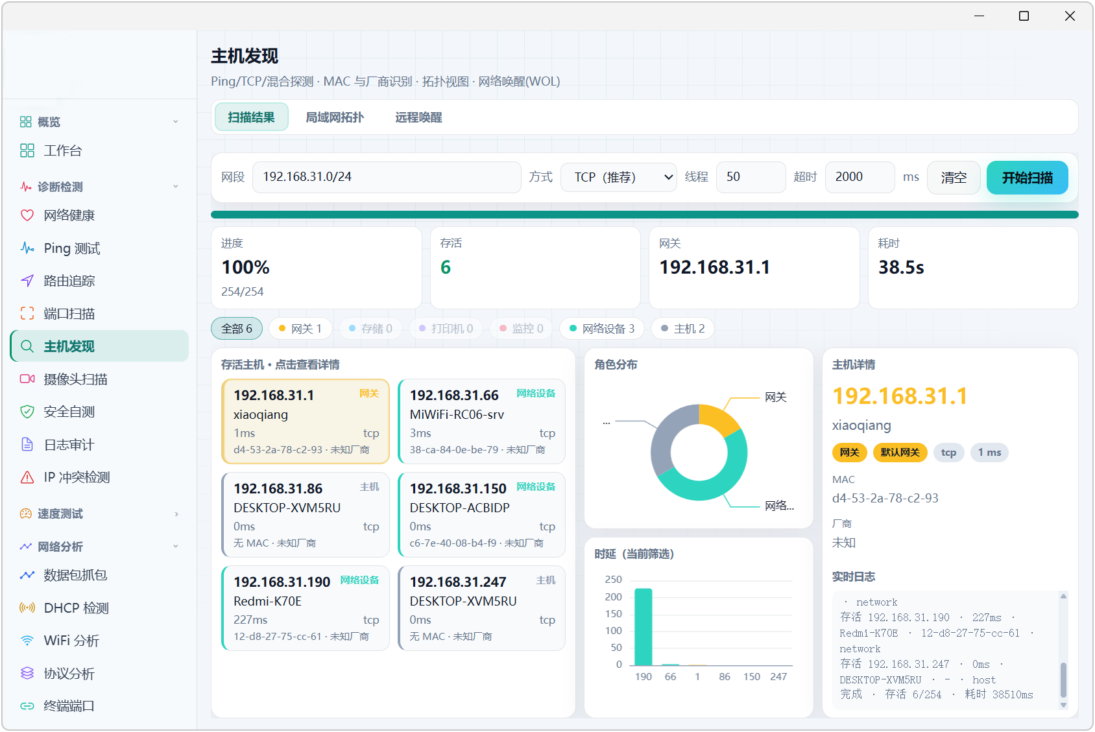Image resolution: width=1095 pixels, height=732 pixels.
Task: Select host card 192.168.31.1 xiaoqiang
Action: [x=306, y=421]
